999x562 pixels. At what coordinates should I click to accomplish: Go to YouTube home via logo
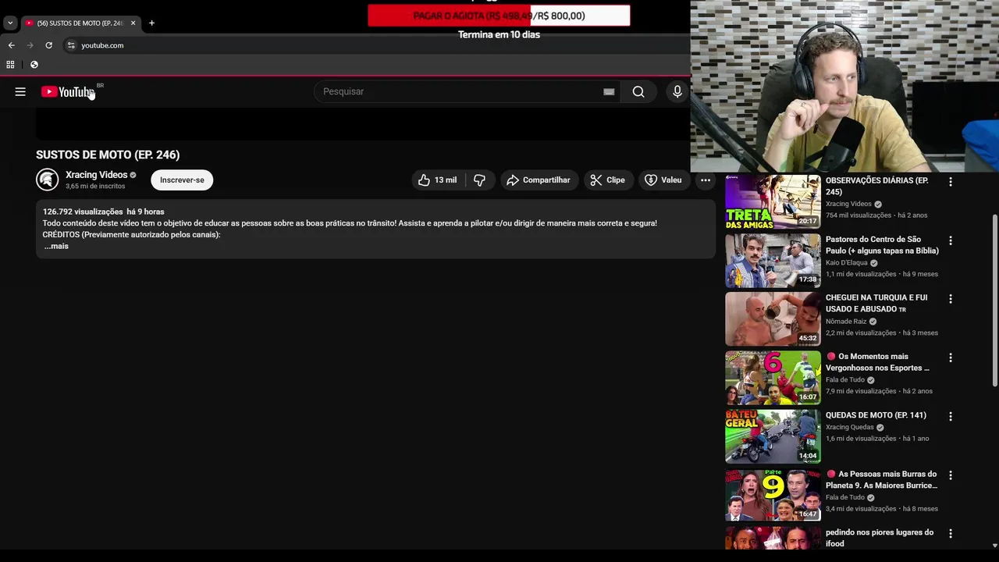pyautogui.click(x=68, y=92)
